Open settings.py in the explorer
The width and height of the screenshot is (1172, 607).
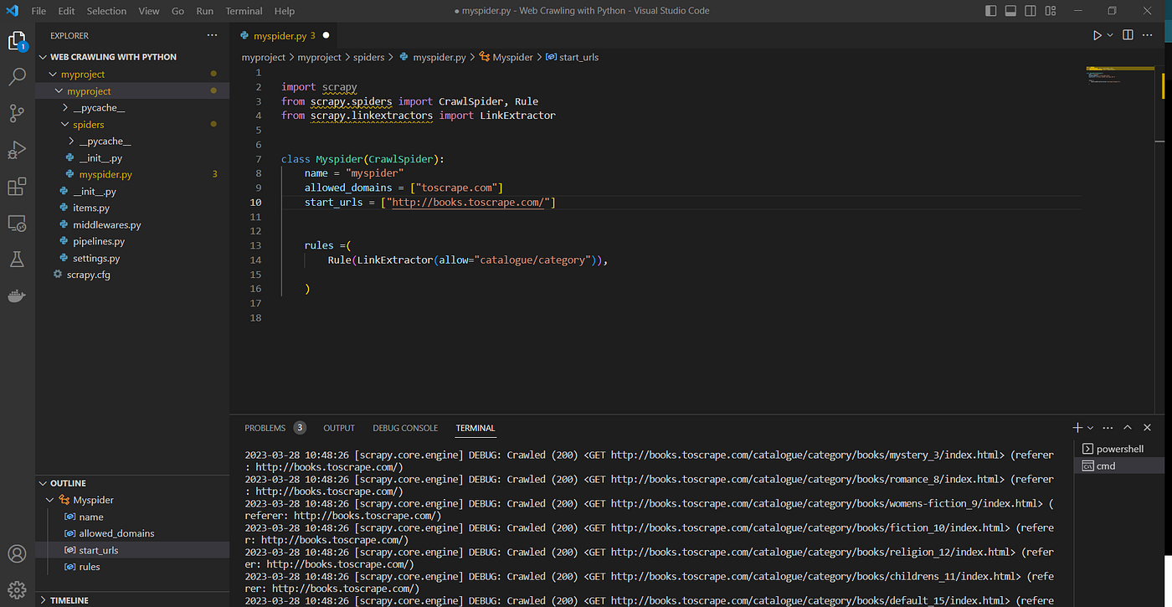[x=96, y=258]
